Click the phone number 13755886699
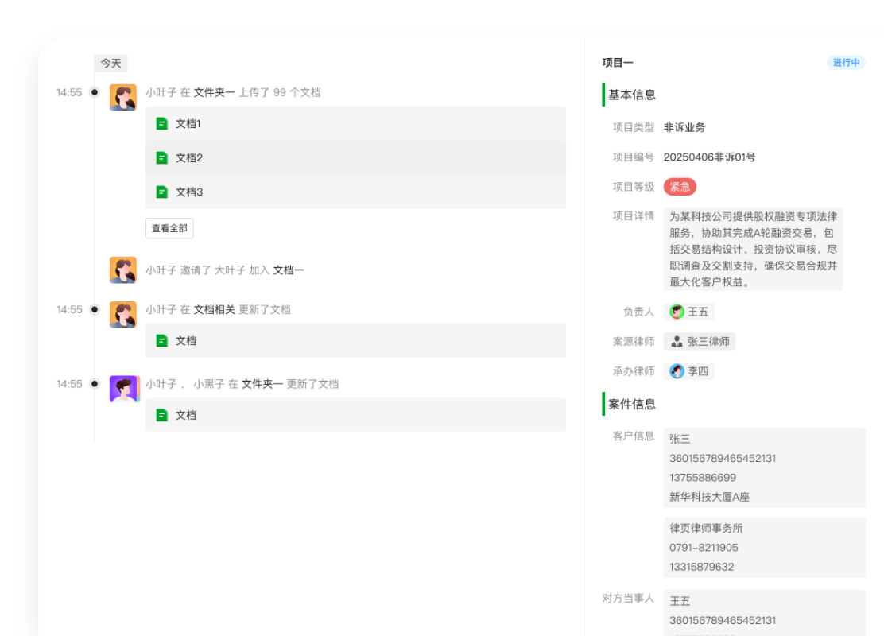Screen dimensions: 884x636 [x=703, y=478]
